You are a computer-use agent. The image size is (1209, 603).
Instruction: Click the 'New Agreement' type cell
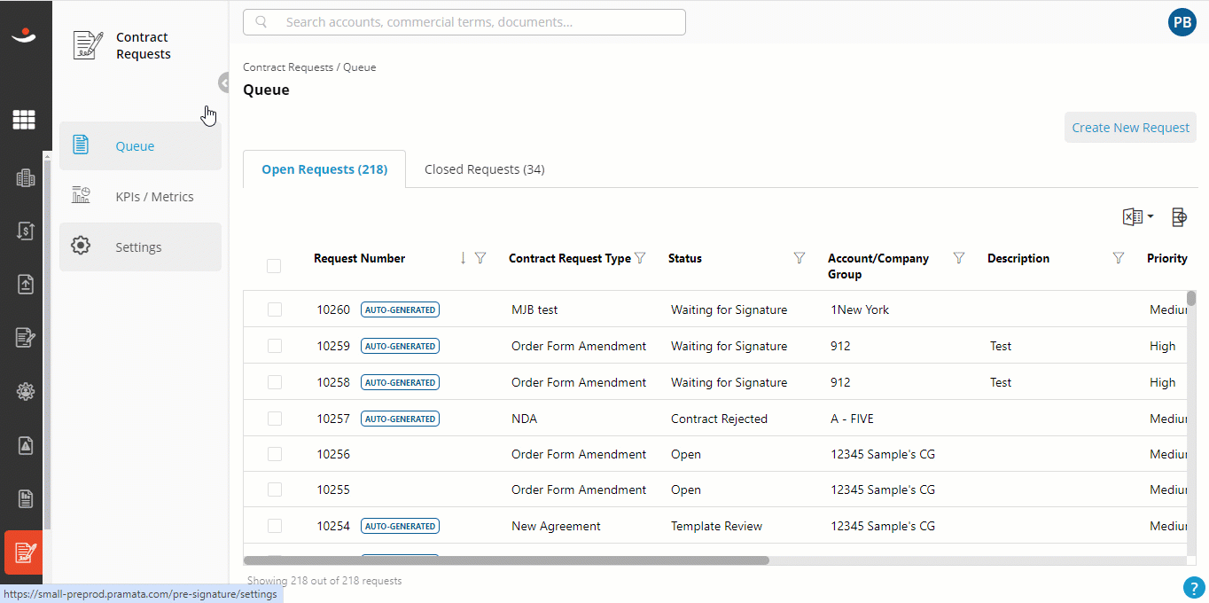[x=556, y=526]
